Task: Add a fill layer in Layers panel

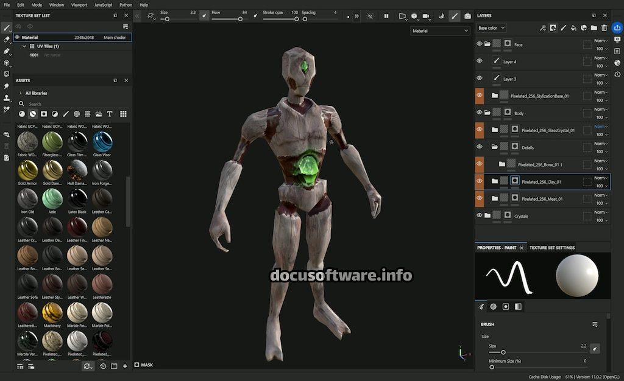Action: click(573, 28)
